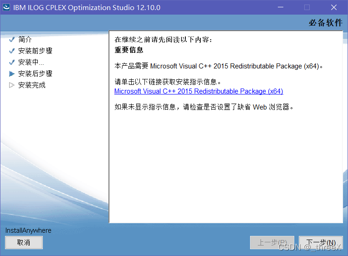Click the 下一步(N) next button

[x=321, y=242]
